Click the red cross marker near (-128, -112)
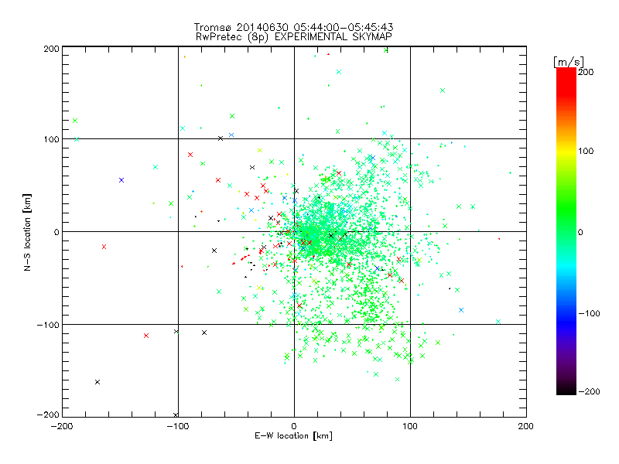This screenshot has height=464, width=619. point(146,336)
